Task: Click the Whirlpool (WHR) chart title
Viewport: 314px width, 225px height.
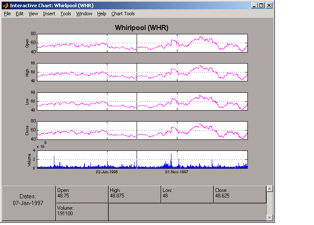Action: pos(142,28)
